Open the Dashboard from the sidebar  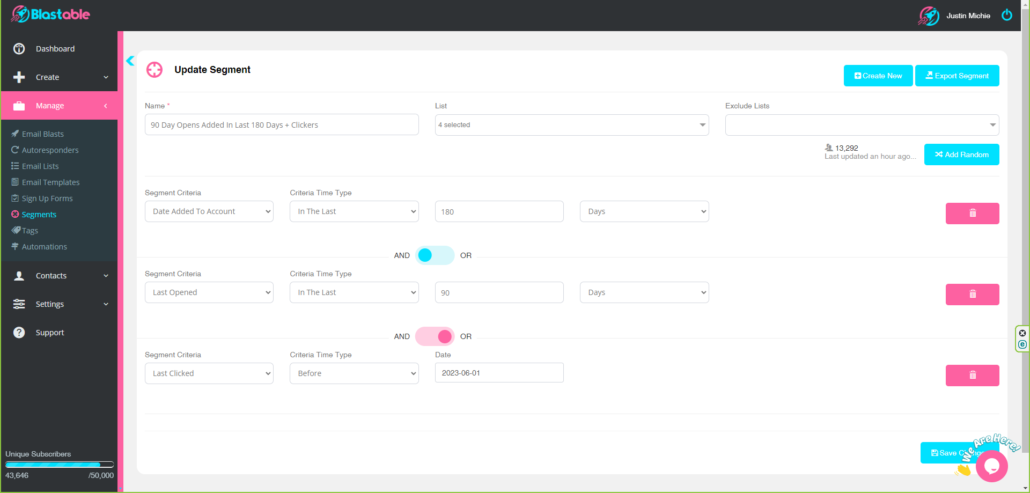click(x=55, y=48)
